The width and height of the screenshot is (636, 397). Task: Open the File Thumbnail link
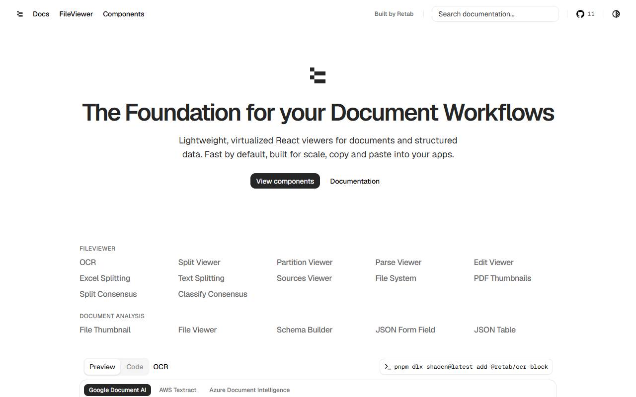pyautogui.click(x=105, y=330)
